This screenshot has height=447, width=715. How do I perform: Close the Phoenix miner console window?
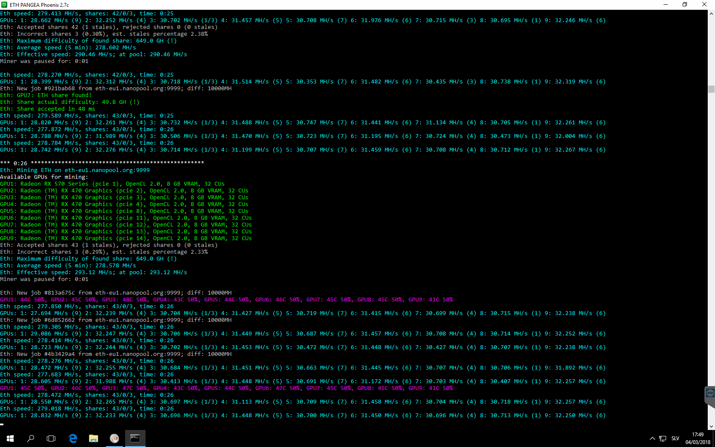click(x=704, y=5)
